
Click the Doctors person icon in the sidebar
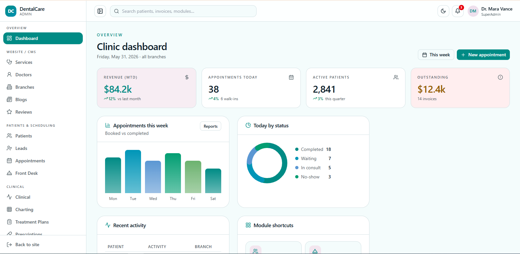tap(9, 74)
